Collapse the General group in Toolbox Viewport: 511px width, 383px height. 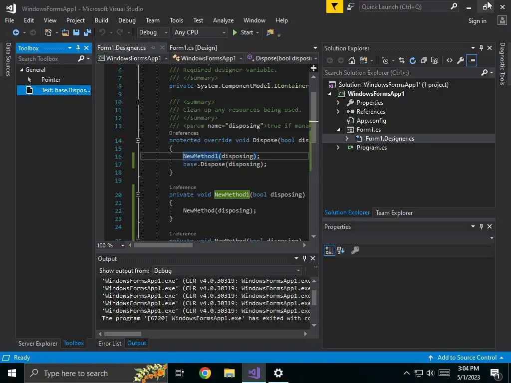[x=21, y=70]
